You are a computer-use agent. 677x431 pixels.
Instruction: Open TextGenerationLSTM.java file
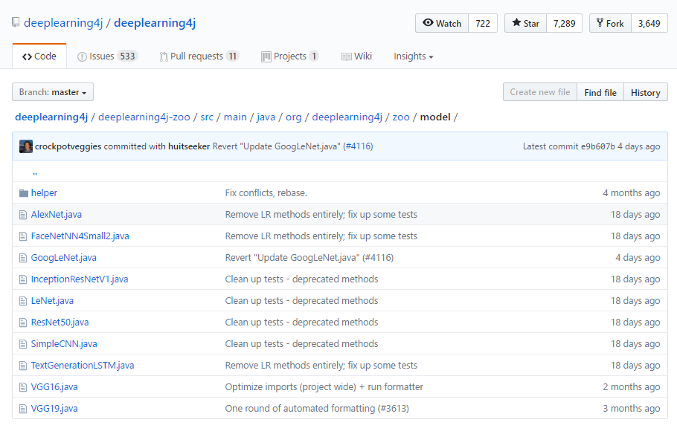tap(83, 366)
